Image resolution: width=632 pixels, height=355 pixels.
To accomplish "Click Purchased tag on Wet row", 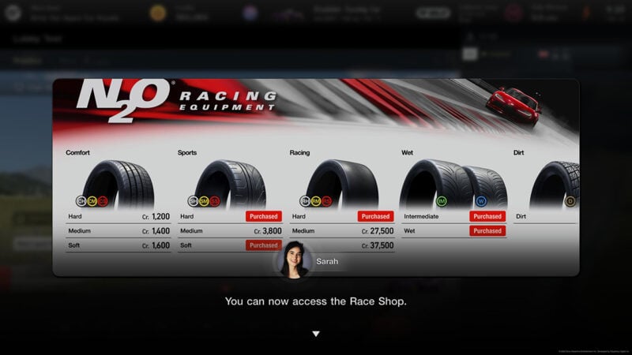I will (x=487, y=231).
